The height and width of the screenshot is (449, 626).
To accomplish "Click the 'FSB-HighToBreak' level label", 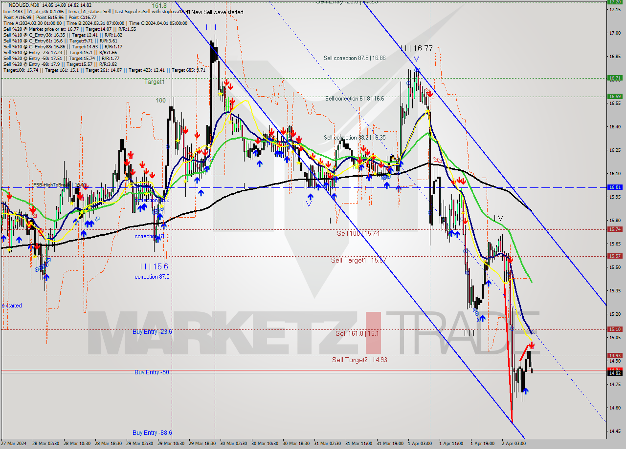I will click(x=60, y=185).
